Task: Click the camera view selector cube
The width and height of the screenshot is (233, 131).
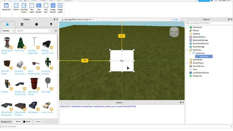Action: pos(174,32)
